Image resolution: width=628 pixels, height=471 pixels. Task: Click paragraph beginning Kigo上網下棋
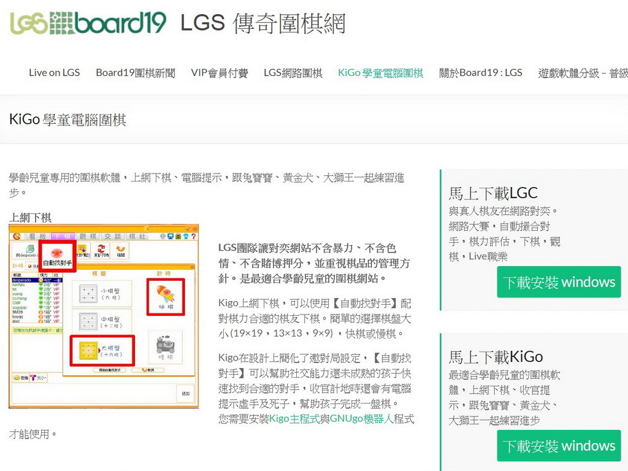pyautogui.click(x=315, y=318)
